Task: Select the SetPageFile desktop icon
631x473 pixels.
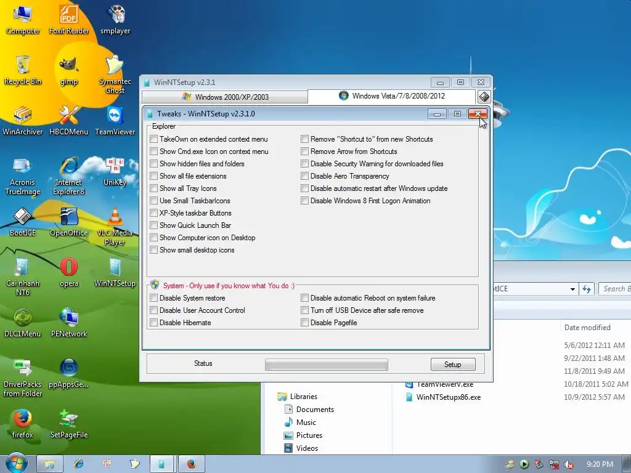Action: (69, 424)
